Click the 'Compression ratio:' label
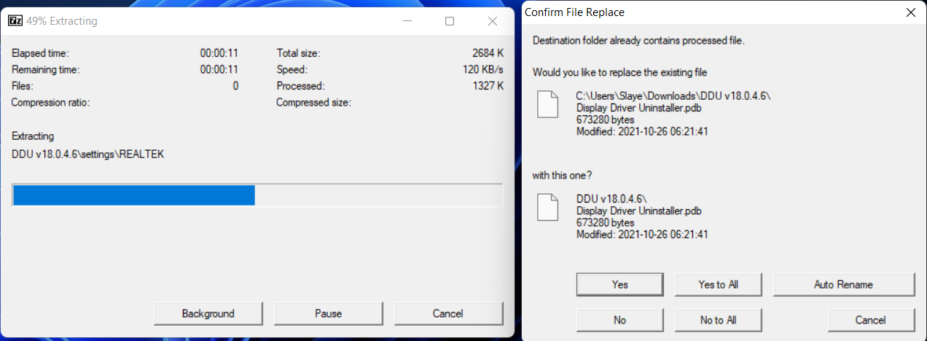Screen dimensions: 927x341 point(50,103)
